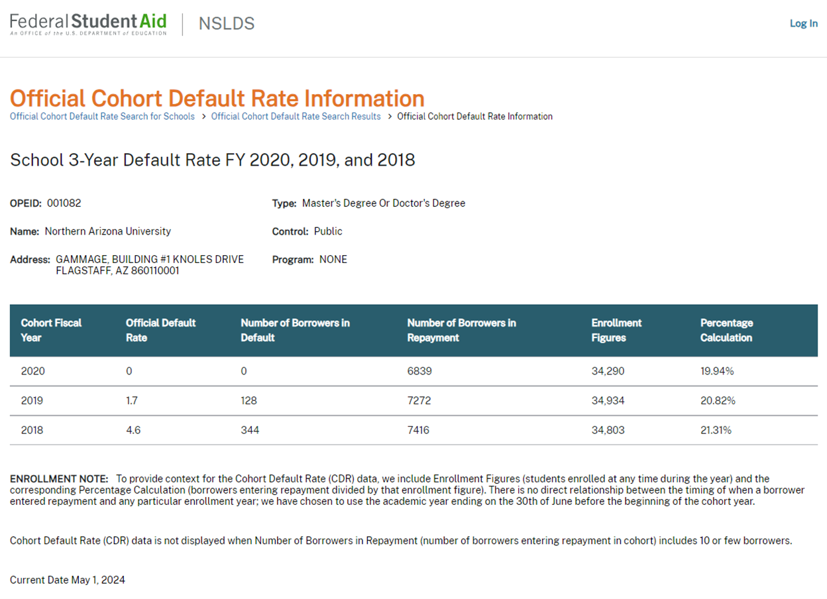The image size is (827, 599).
Task: Click the 4.6 official default rate value
Action: point(133,430)
